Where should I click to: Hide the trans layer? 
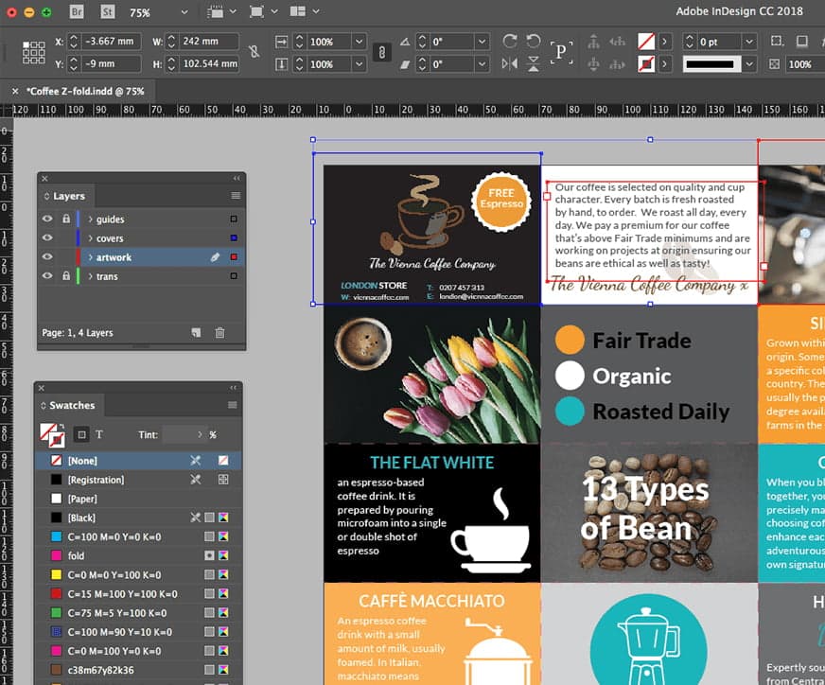click(47, 275)
